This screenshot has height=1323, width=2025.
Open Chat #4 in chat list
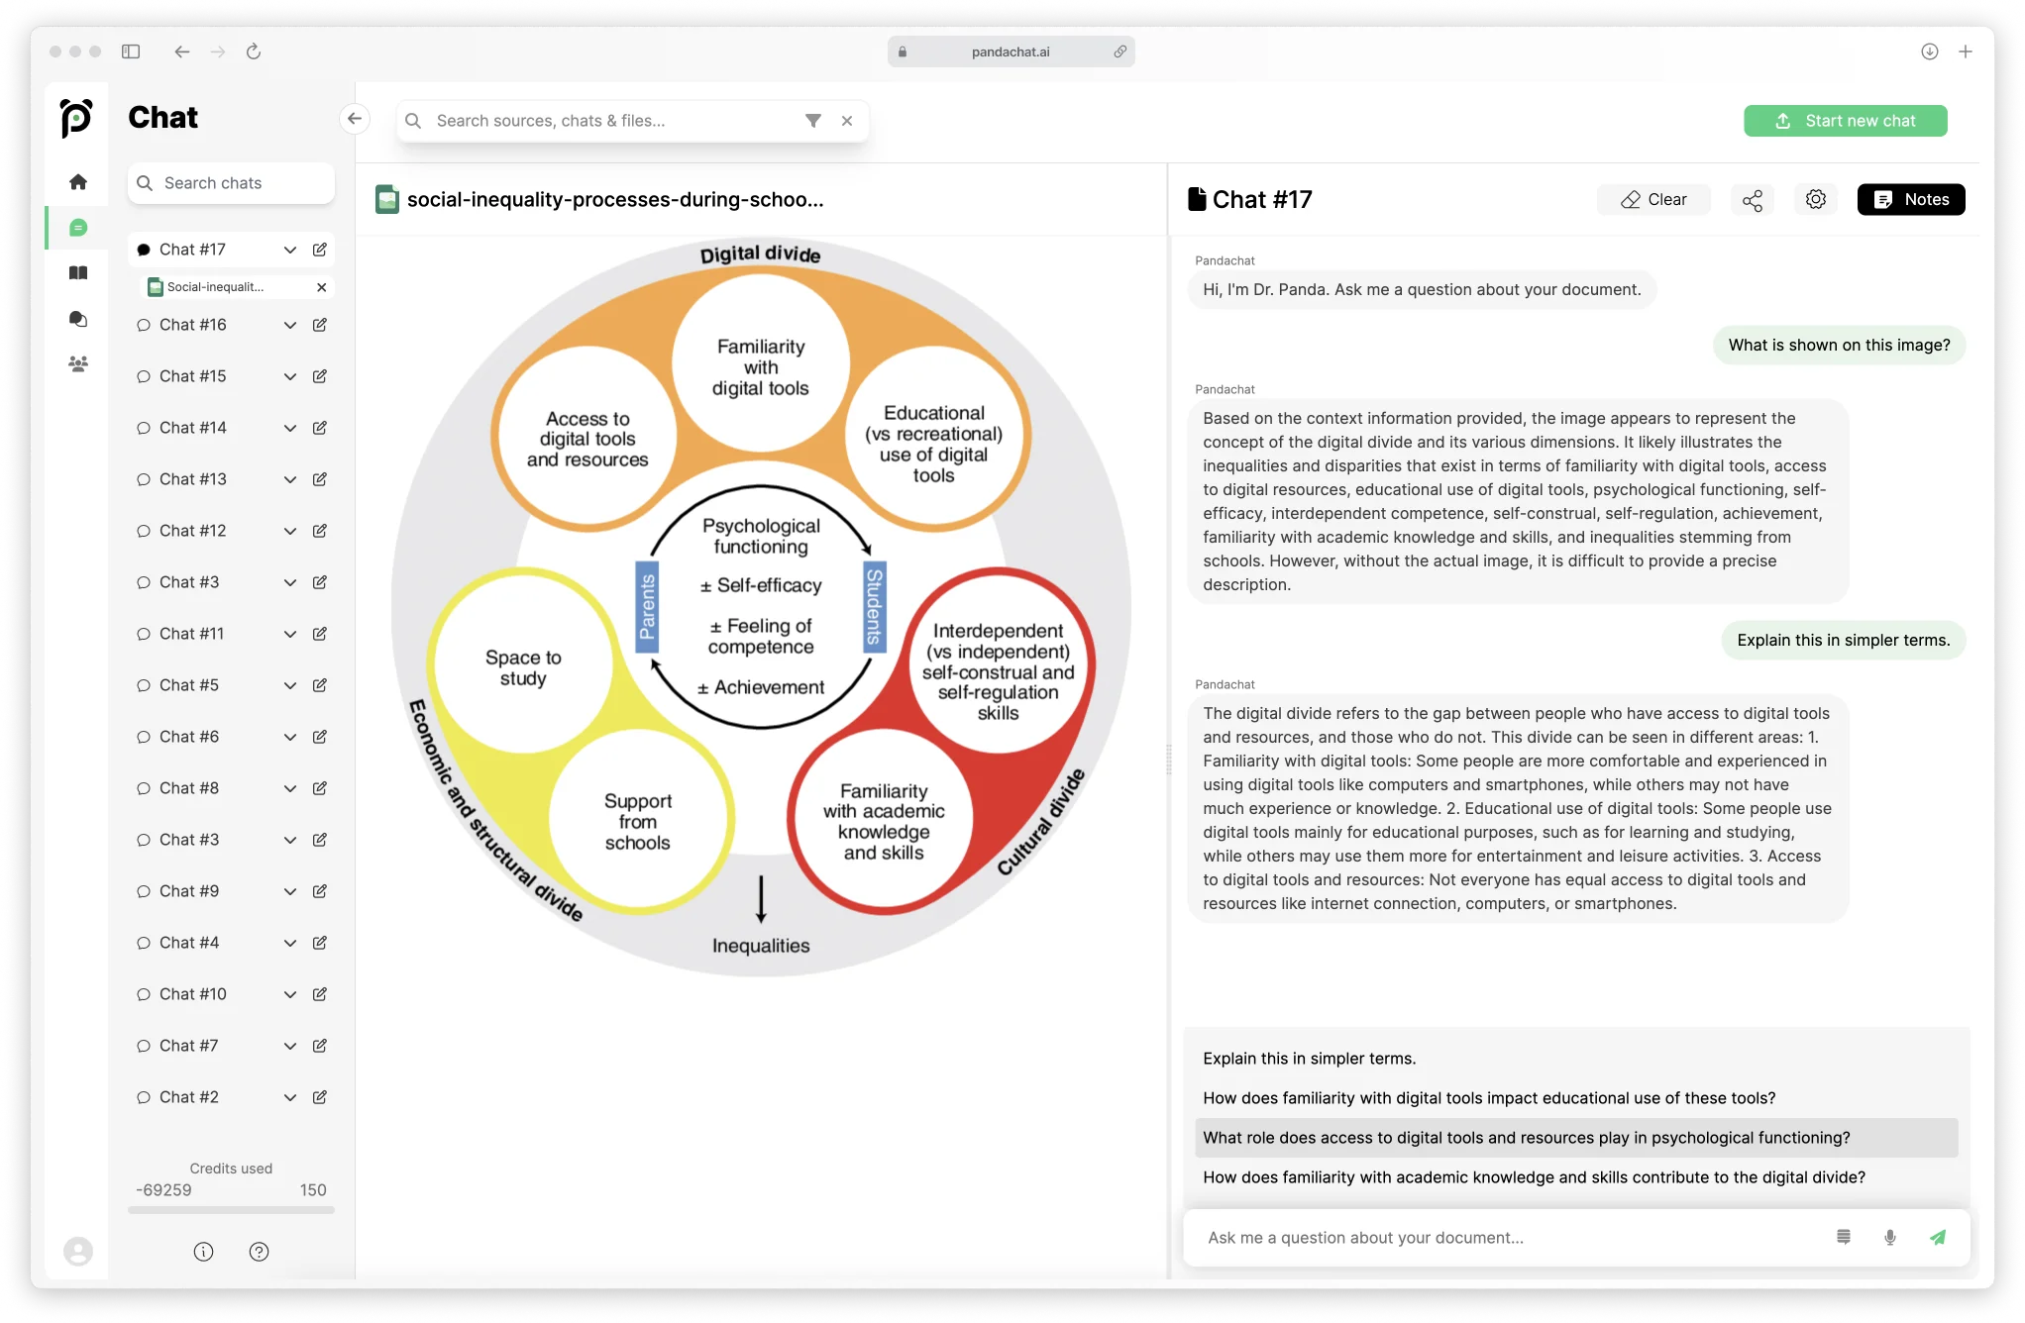point(189,943)
